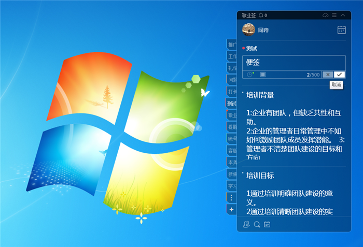Switch to the 工作 side tab
This screenshot has height=247, width=363.
pyautogui.click(x=232, y=56)
